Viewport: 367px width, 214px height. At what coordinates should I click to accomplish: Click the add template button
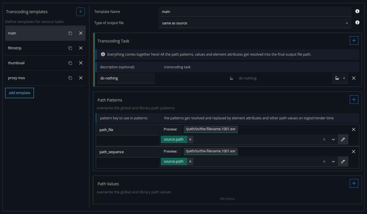(20, 93)
